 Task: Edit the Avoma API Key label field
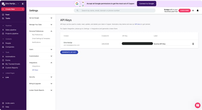point(172,44)
